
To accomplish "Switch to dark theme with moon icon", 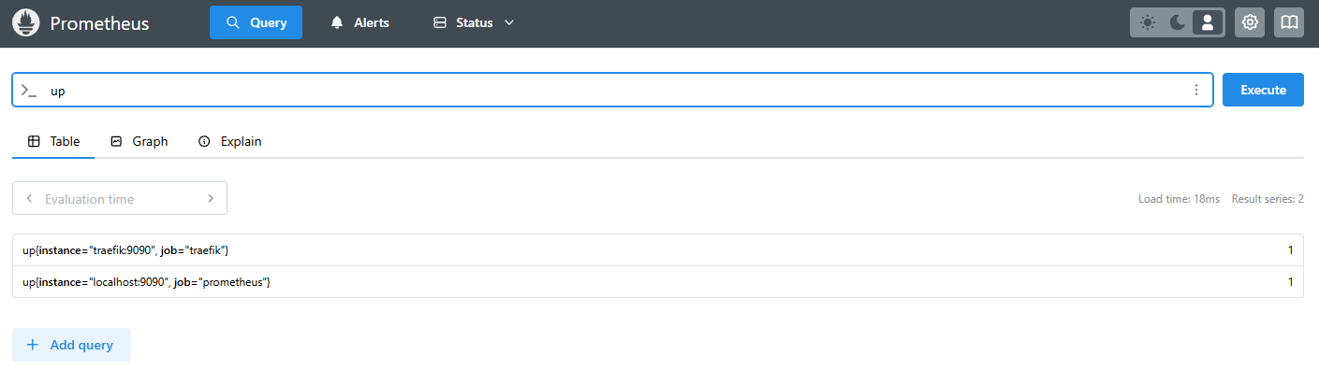I will (x=1178, y=22).
